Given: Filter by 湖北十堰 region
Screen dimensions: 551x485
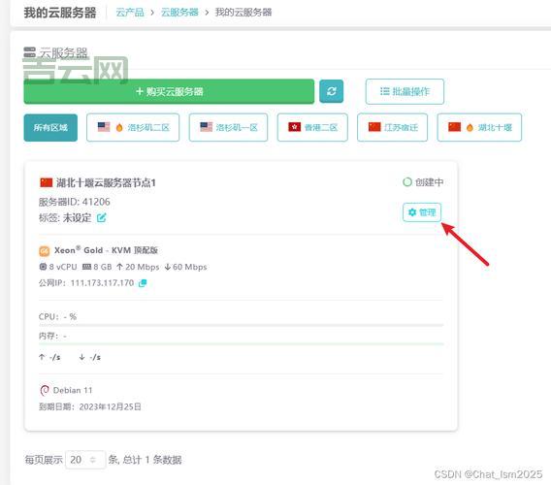Looking at the screenshot, I should coord(479,128).
